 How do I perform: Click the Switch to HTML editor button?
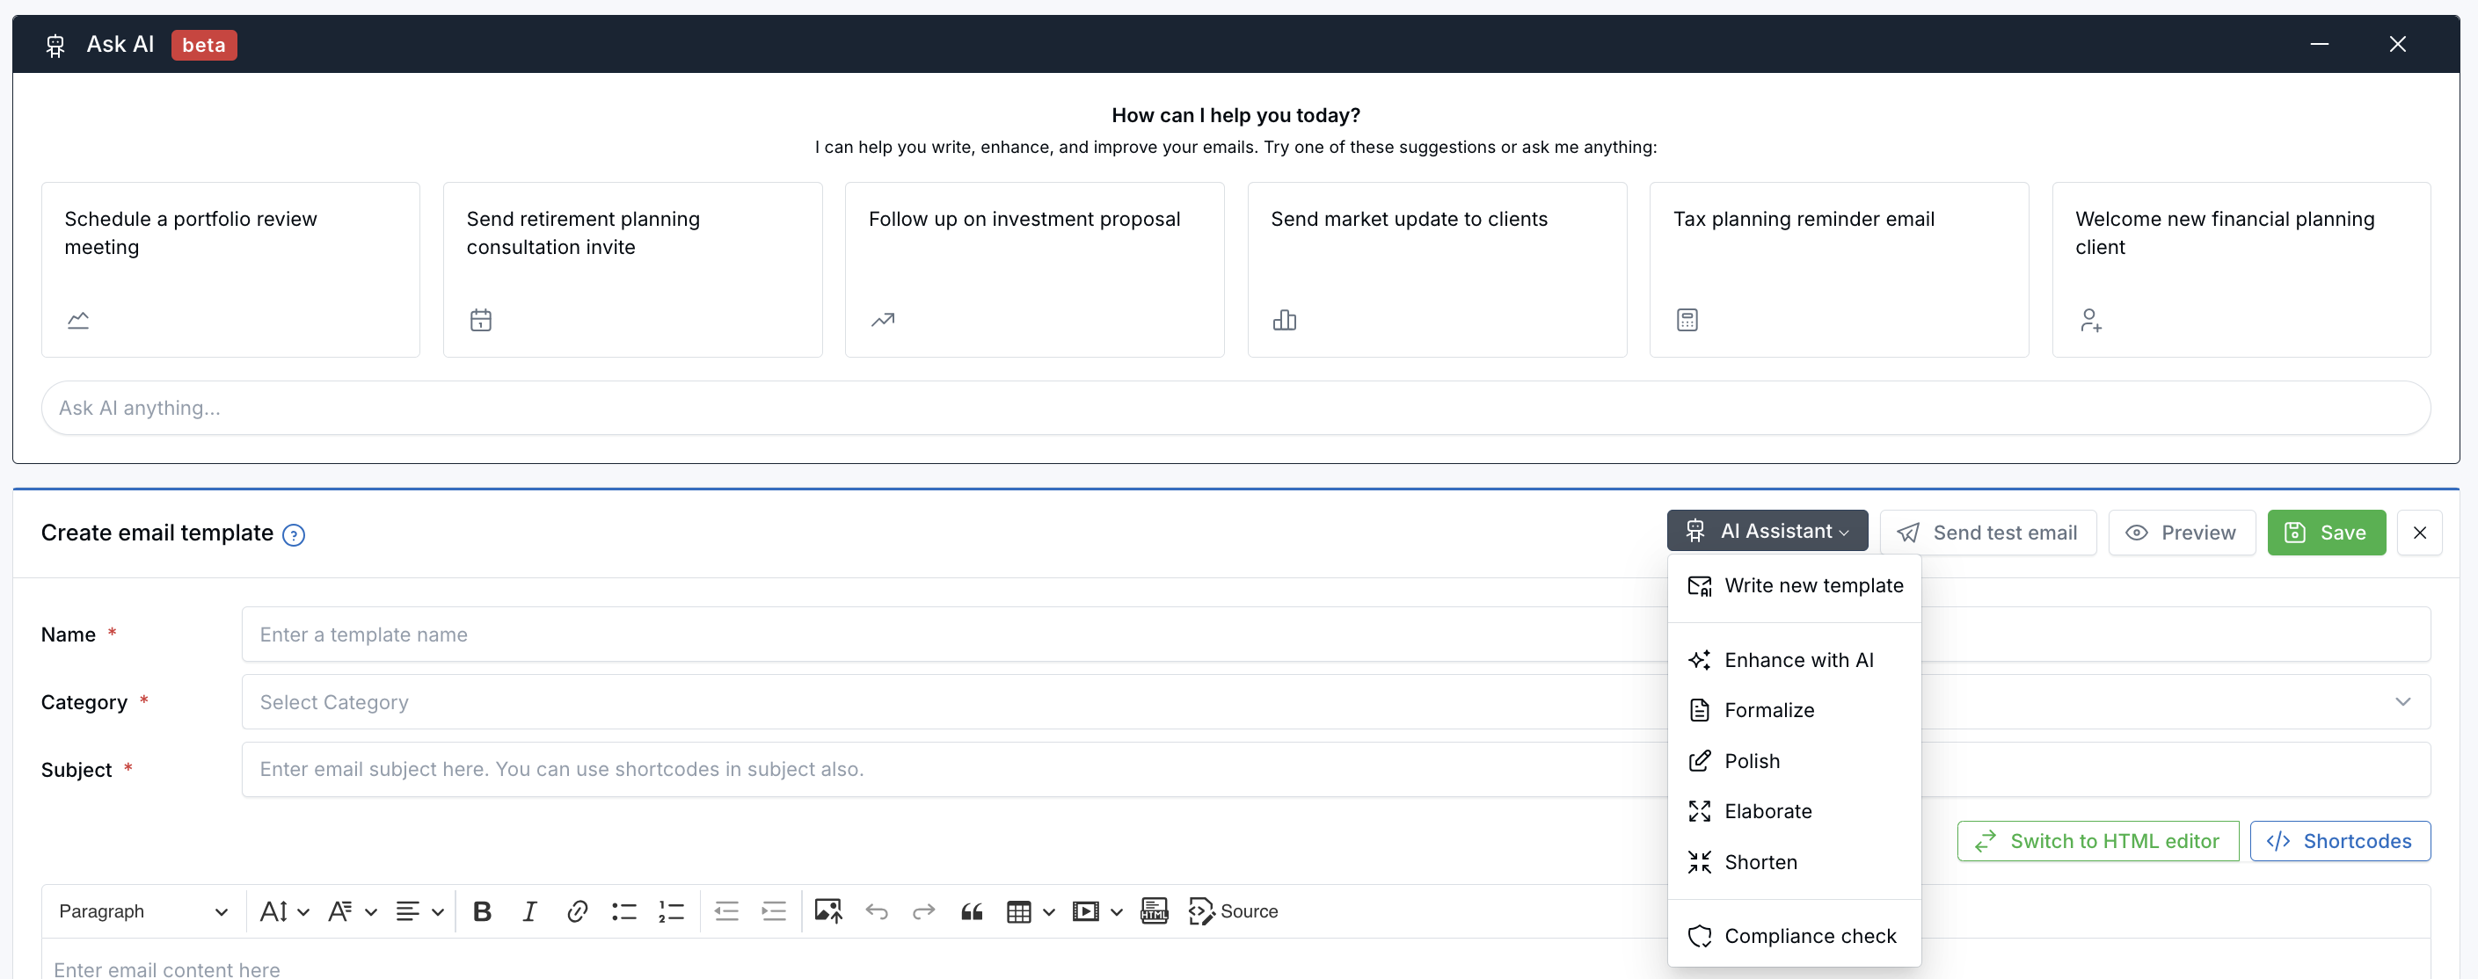point(2097,840)
